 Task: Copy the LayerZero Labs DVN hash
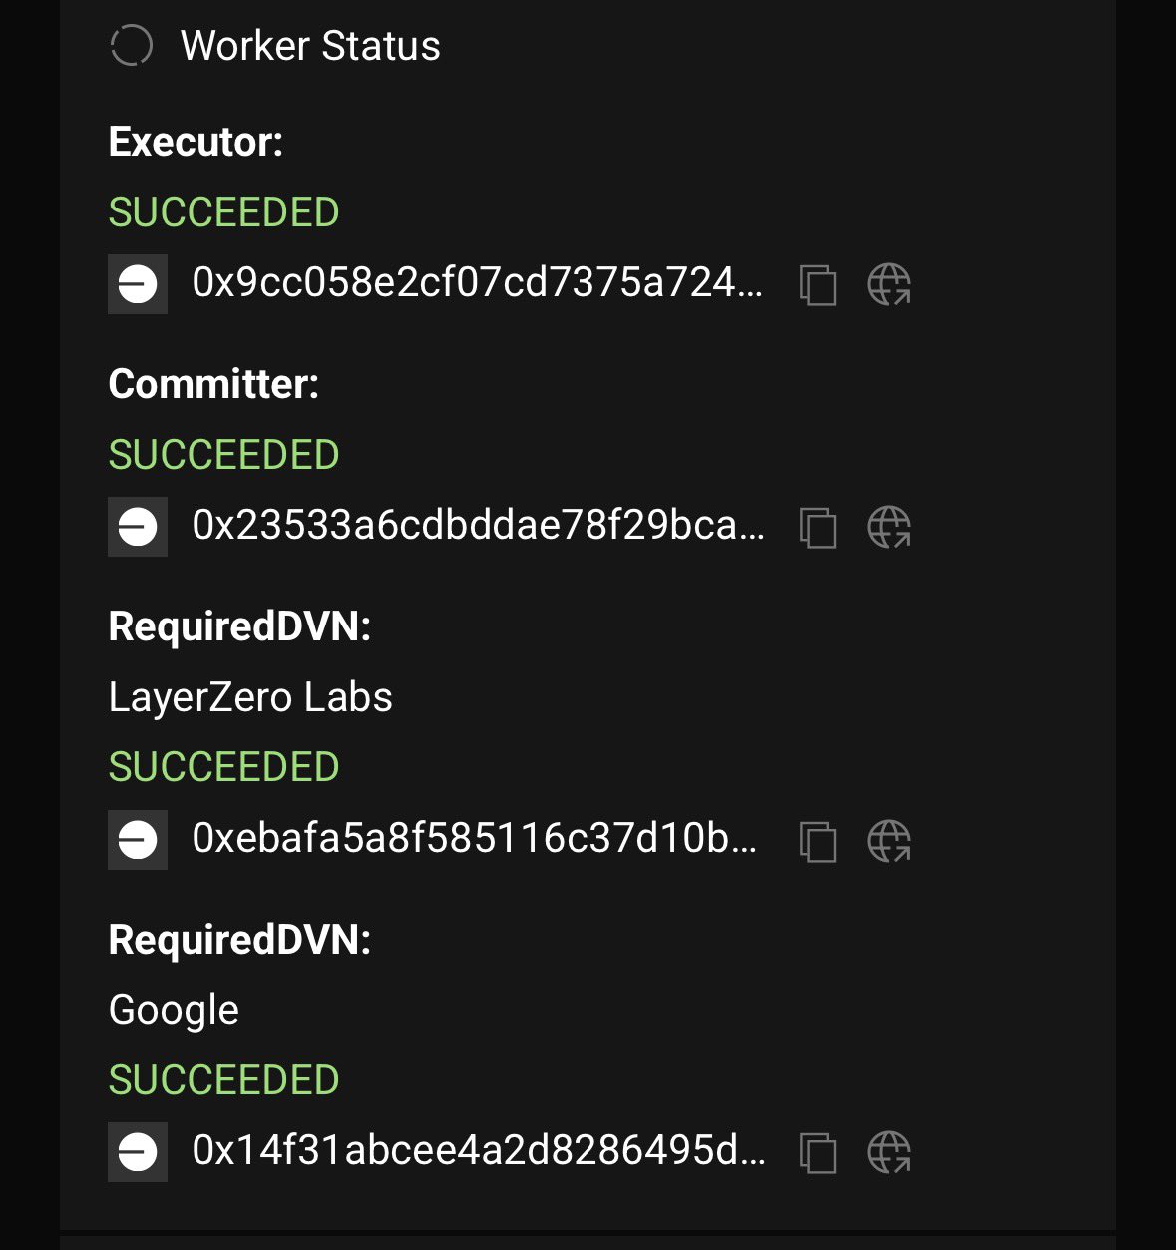(818, 840)
